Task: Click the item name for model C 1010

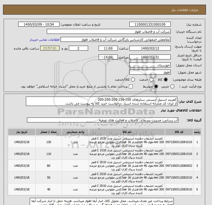Action: coord(127,142)
